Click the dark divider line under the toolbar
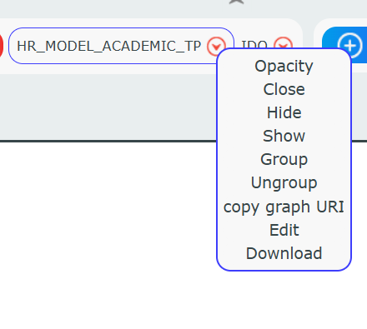Screen dimensions: 367x329 pyautogui.click(x=108, y=141)
